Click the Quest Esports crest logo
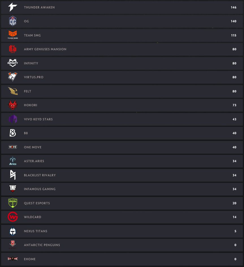Screen dimensions: 244x267 [x=12, y=203]
